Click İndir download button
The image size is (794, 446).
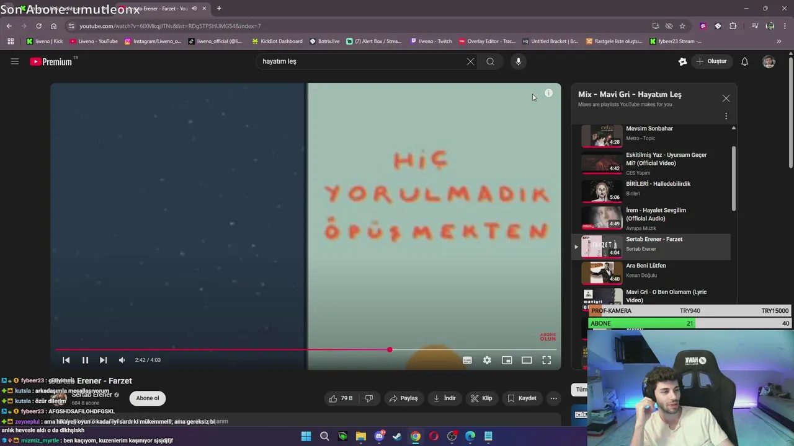(x=444, y=398)
